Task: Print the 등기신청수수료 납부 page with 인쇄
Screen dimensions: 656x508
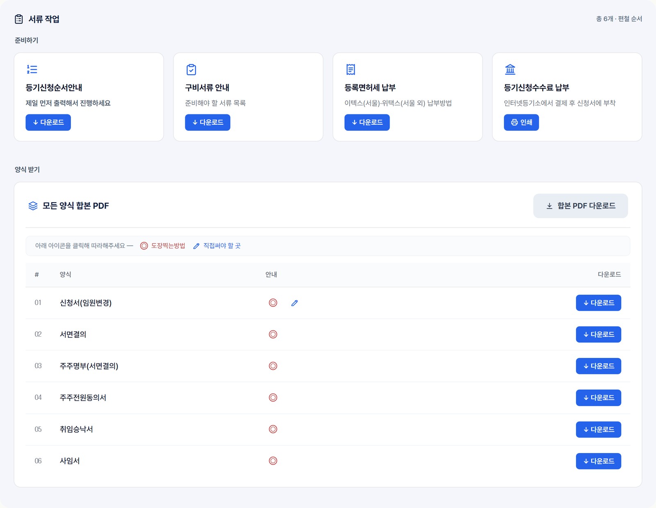Action: point(521,122)
